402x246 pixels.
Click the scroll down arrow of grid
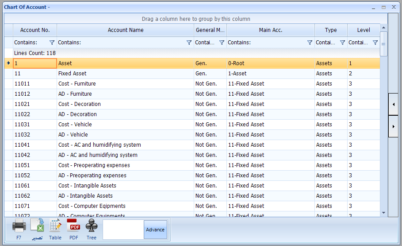coord(383,213)
